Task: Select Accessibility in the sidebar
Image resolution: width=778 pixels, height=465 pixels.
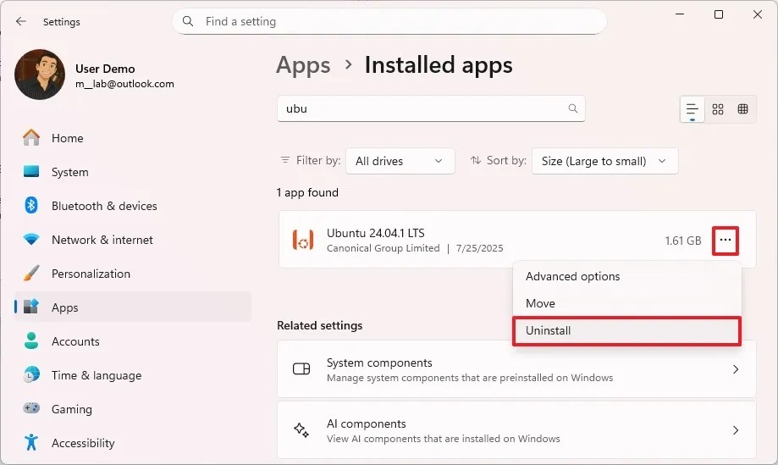Action: click(x=133, y=443)
